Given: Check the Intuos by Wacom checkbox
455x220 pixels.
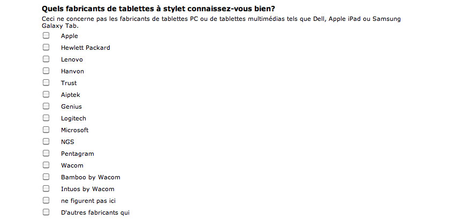Looking at the screenshot, I should point(46,188).
